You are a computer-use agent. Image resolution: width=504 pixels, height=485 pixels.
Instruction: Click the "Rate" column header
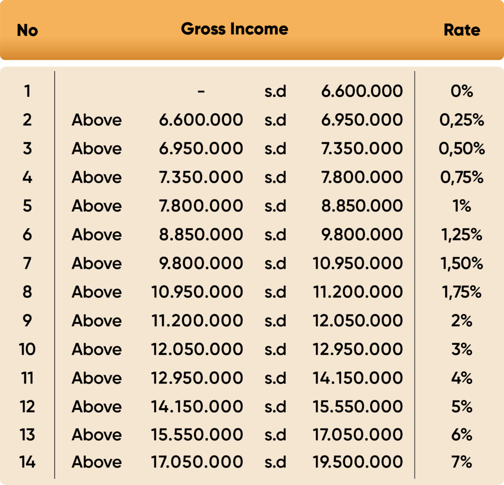pyautogui.click(x=462, y=30)
